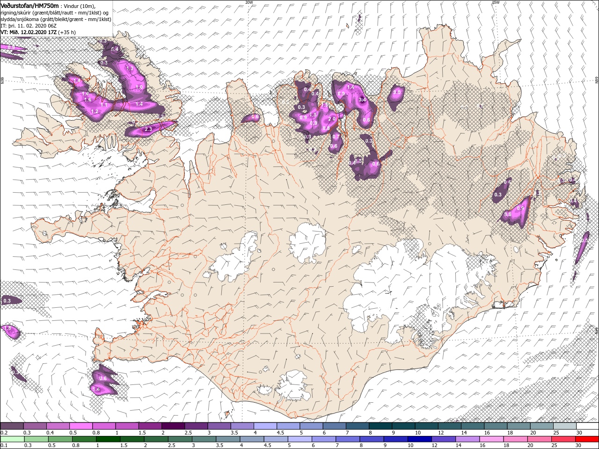Pick the navy blue 10 rain legend swatch
The image size is (599, 449).
click(420, 439)
